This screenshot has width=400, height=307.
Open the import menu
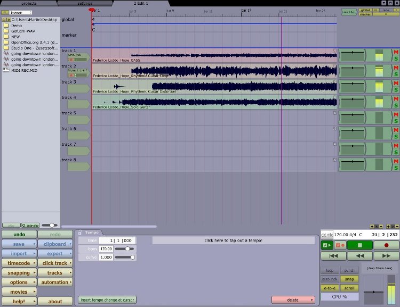(x=19, y=254)
